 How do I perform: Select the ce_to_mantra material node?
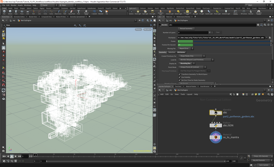pos(216,137)
